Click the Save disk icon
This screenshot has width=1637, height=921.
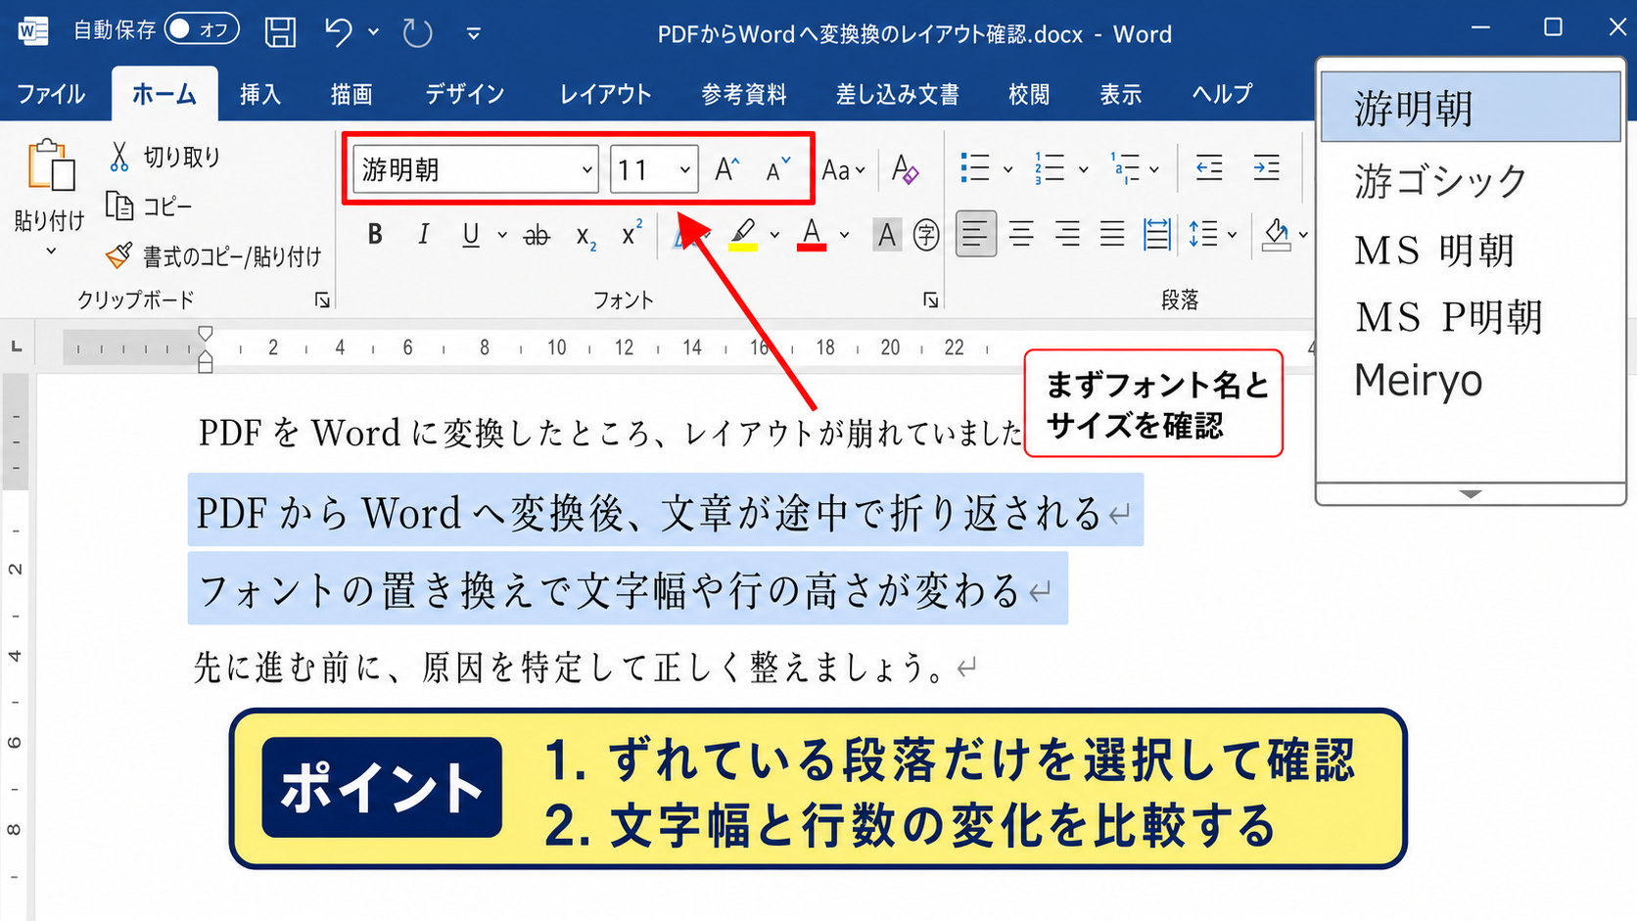pyautogui.click(x=280, y=32)
